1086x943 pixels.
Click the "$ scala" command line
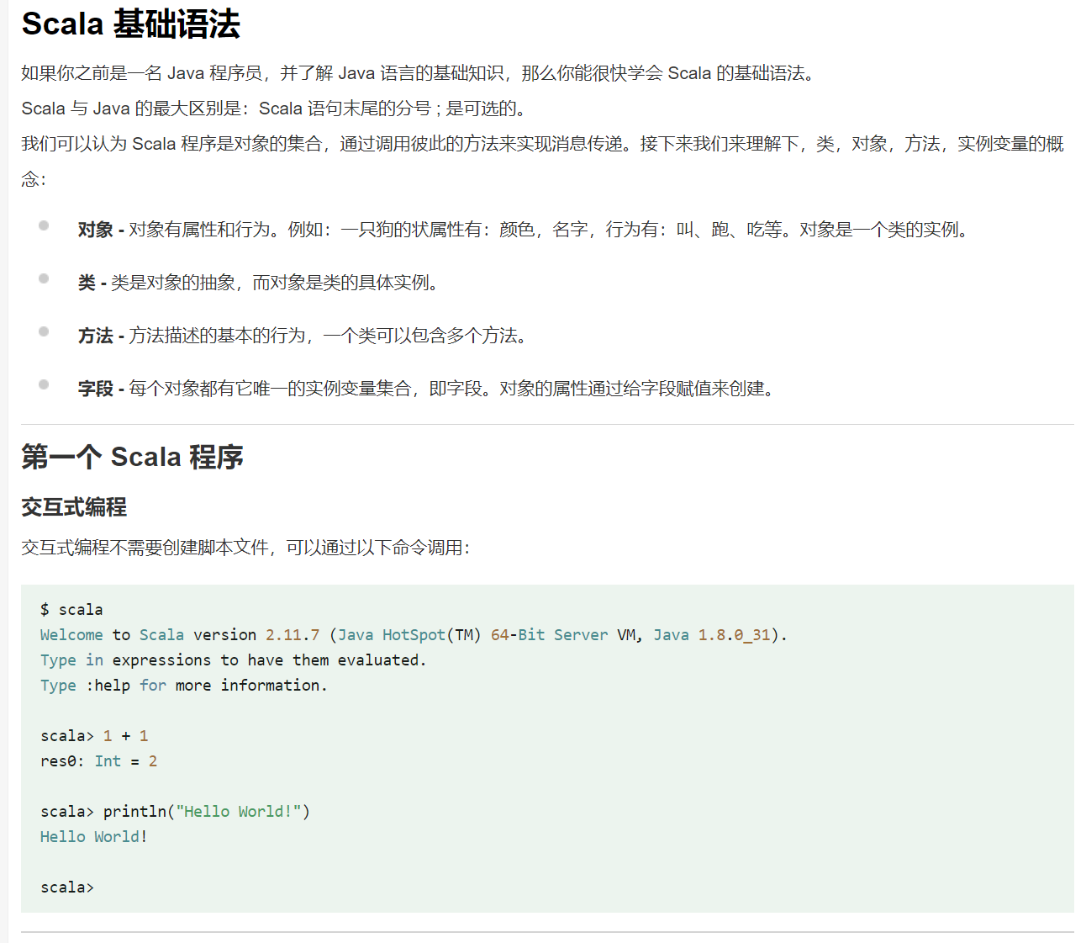coord(71,610)
